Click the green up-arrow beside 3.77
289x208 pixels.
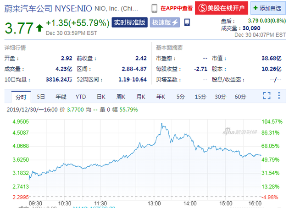pyautogui.click(x=39, y=28)
